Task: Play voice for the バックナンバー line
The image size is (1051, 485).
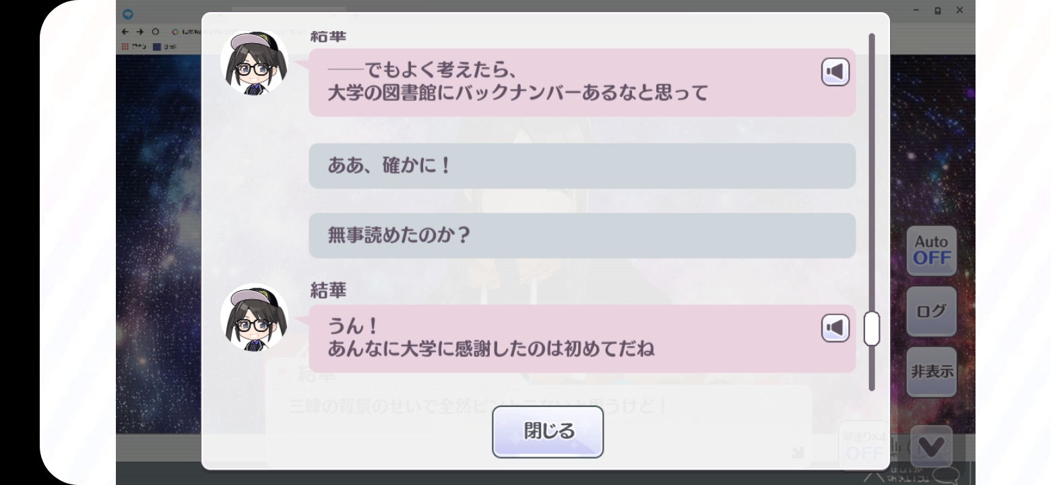Action: point(835,72)
